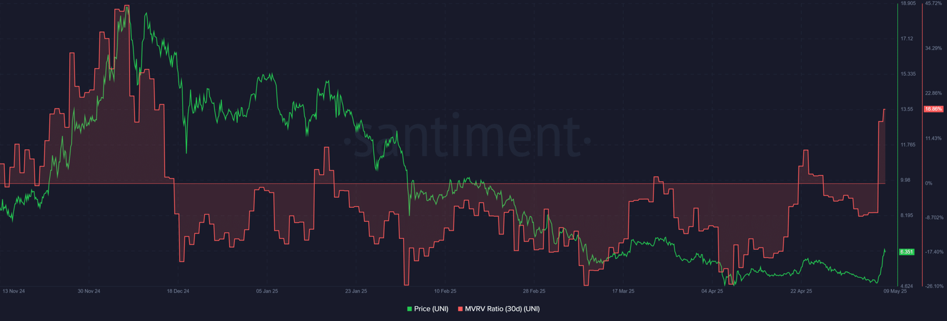Select the 13 Nov 24 date label
947x321 pixels.
click(x=14, y=291)
